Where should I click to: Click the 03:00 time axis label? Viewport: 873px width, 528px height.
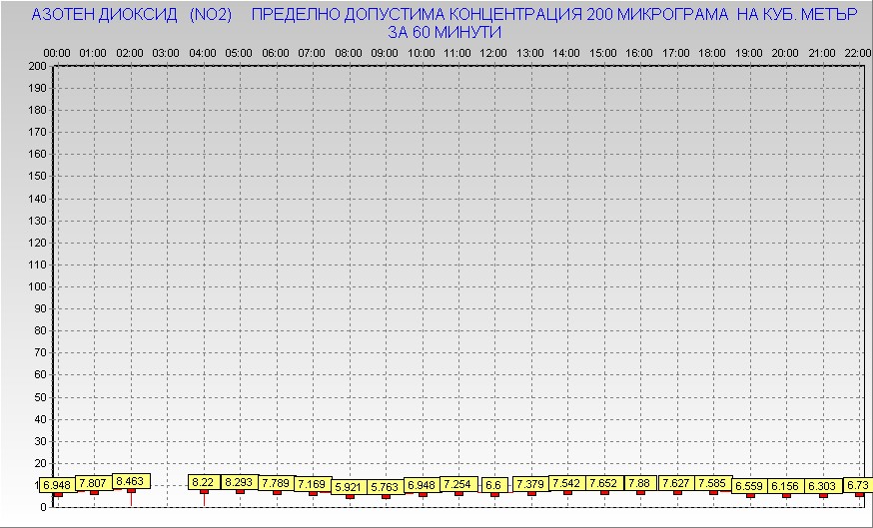pyautogui.click(x=166, y=52)
